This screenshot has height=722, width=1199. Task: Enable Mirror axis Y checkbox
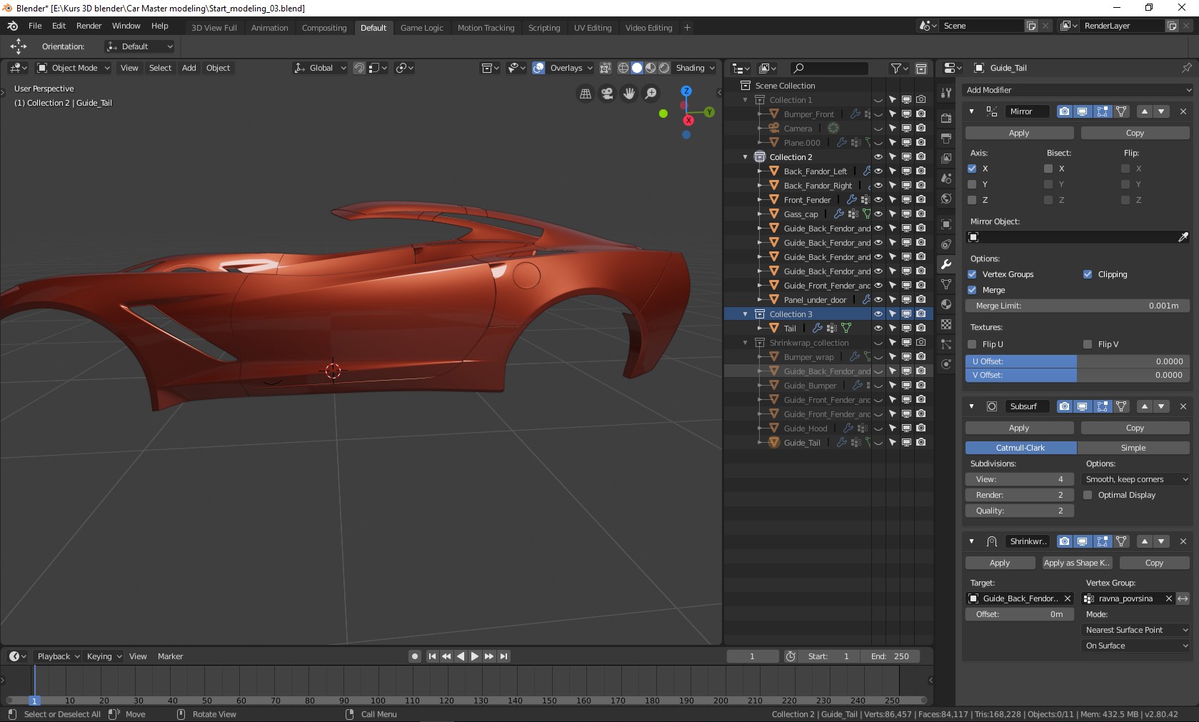pos(972,184)
